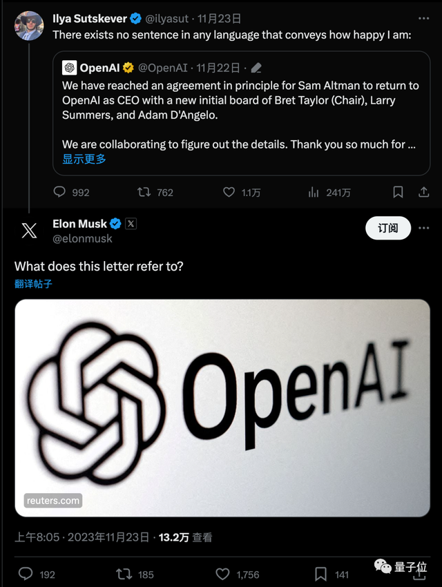This screenshot has height=587, width=442.
Task: View analytics on Ilya Sutskever's tweet
Action: [x=314, y=192]
